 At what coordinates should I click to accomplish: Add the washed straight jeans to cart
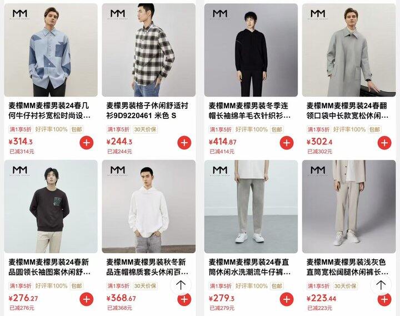[287, 299]
